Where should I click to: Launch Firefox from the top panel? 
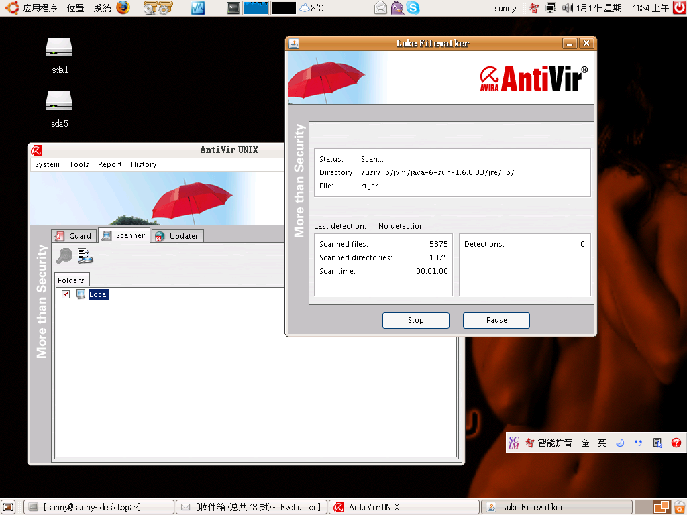(x=123, y=7)
